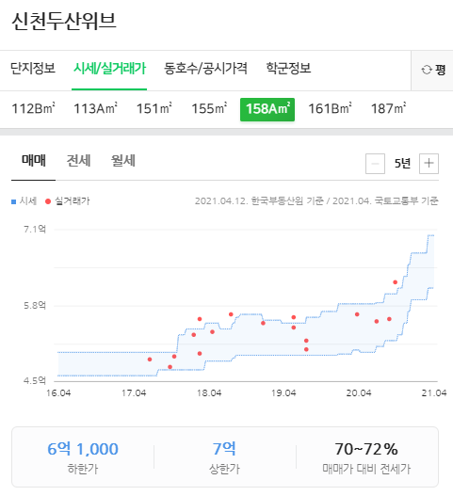Image resolution: width=453 pixels, height=496 pixels.
Task: Click the 21.04 date axis label
Action: click(434, 393)
